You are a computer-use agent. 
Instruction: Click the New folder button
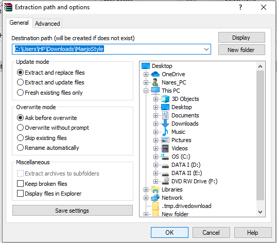point(241,50)
